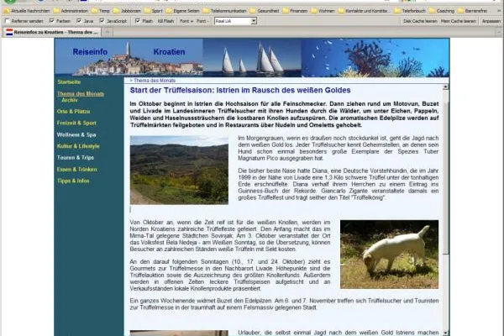The height and width of the screenshot is (336, 504).
Task: Open the Administration bookmark folder
Action: pos(71,11)
